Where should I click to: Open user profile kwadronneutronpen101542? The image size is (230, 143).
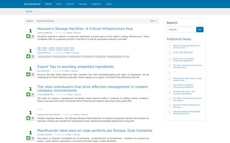coord(49,115)
